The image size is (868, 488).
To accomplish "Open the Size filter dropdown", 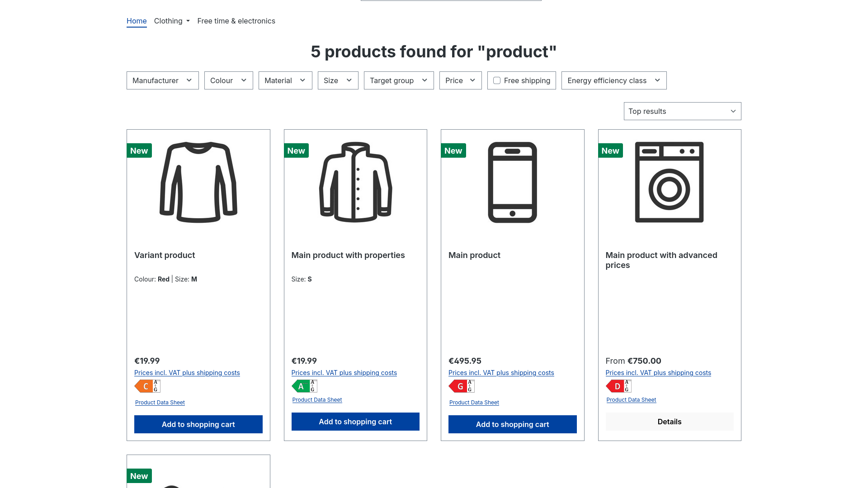I will point(338,80).
